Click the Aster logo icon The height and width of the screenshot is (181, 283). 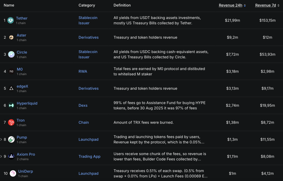tap(11, 37)
